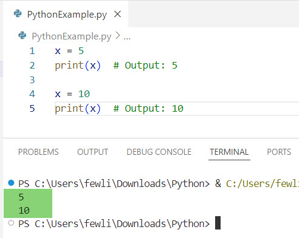Select the PythonExample.py editor tab

coord(66,14)
